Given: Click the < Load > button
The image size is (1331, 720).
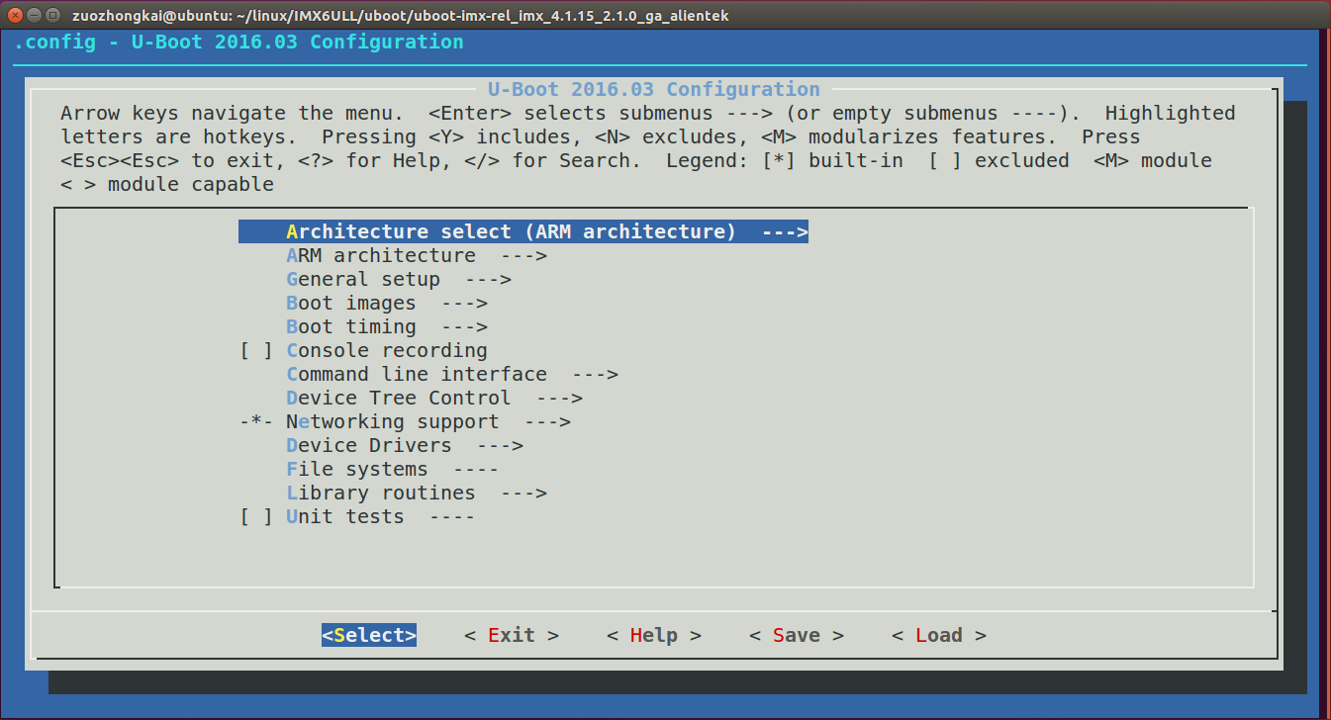Looking at the screenshot, I should coord(939,635).
